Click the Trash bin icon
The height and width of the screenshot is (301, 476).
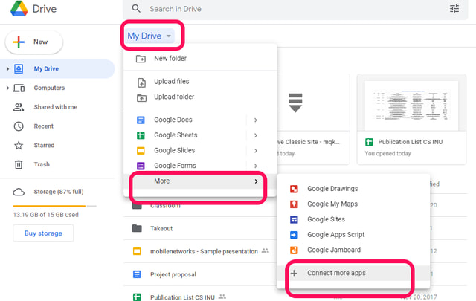click(19, 164)
